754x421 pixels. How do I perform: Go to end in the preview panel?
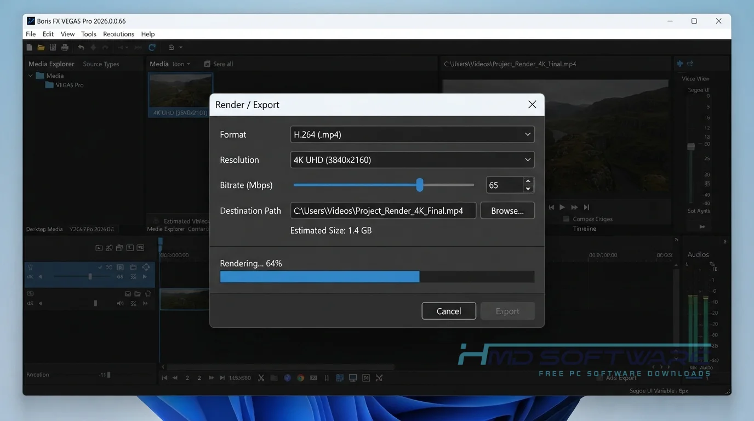(586, 207)
